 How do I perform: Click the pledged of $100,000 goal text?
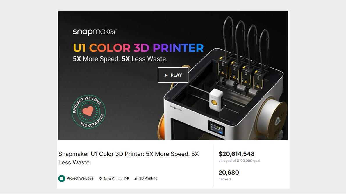[x=239, y=161]
